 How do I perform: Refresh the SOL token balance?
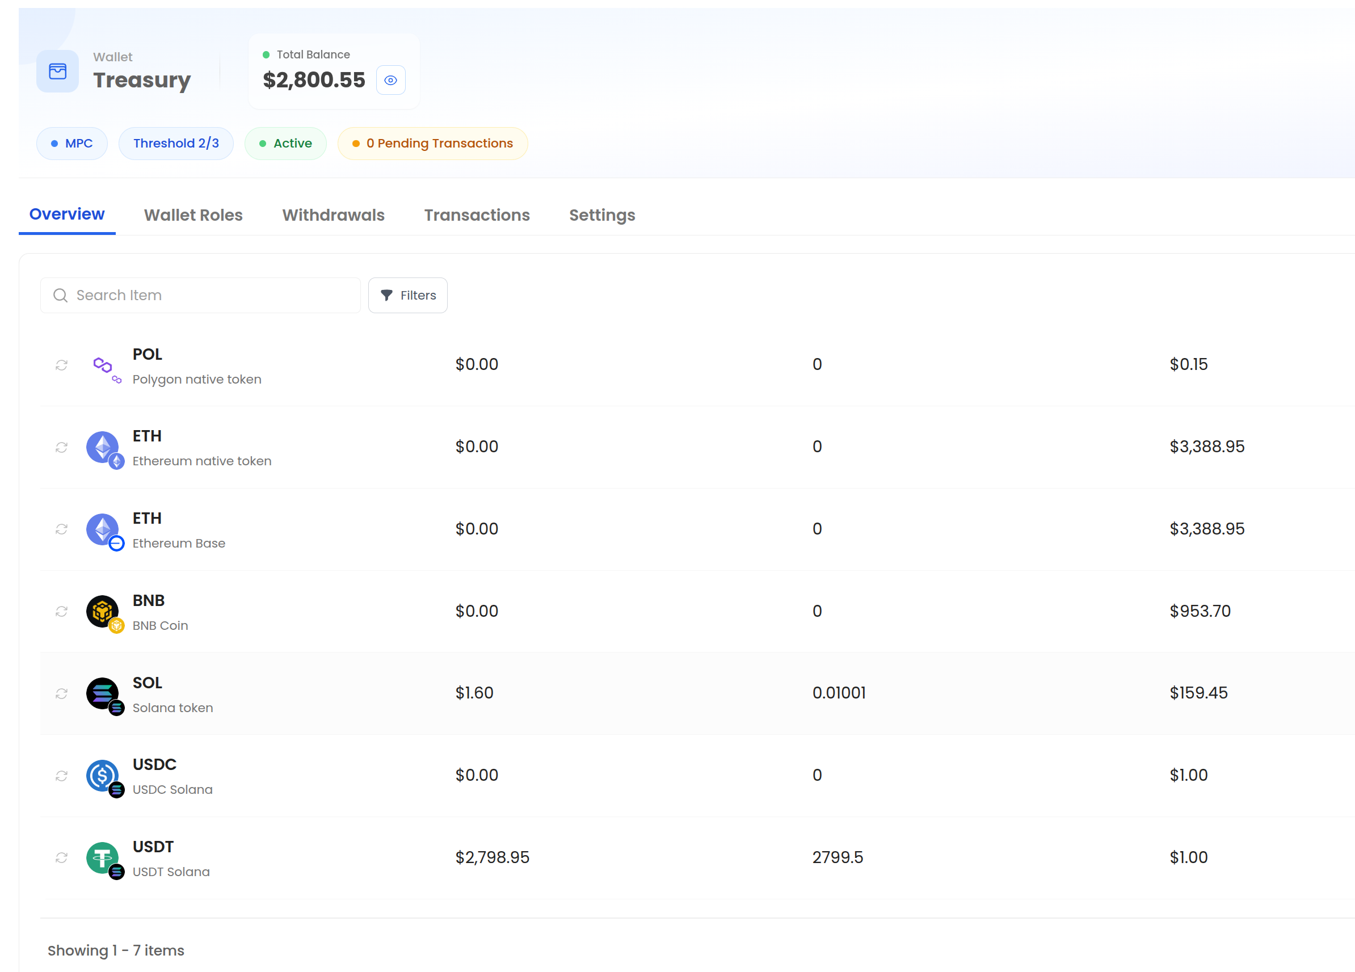tap(61, 693)
